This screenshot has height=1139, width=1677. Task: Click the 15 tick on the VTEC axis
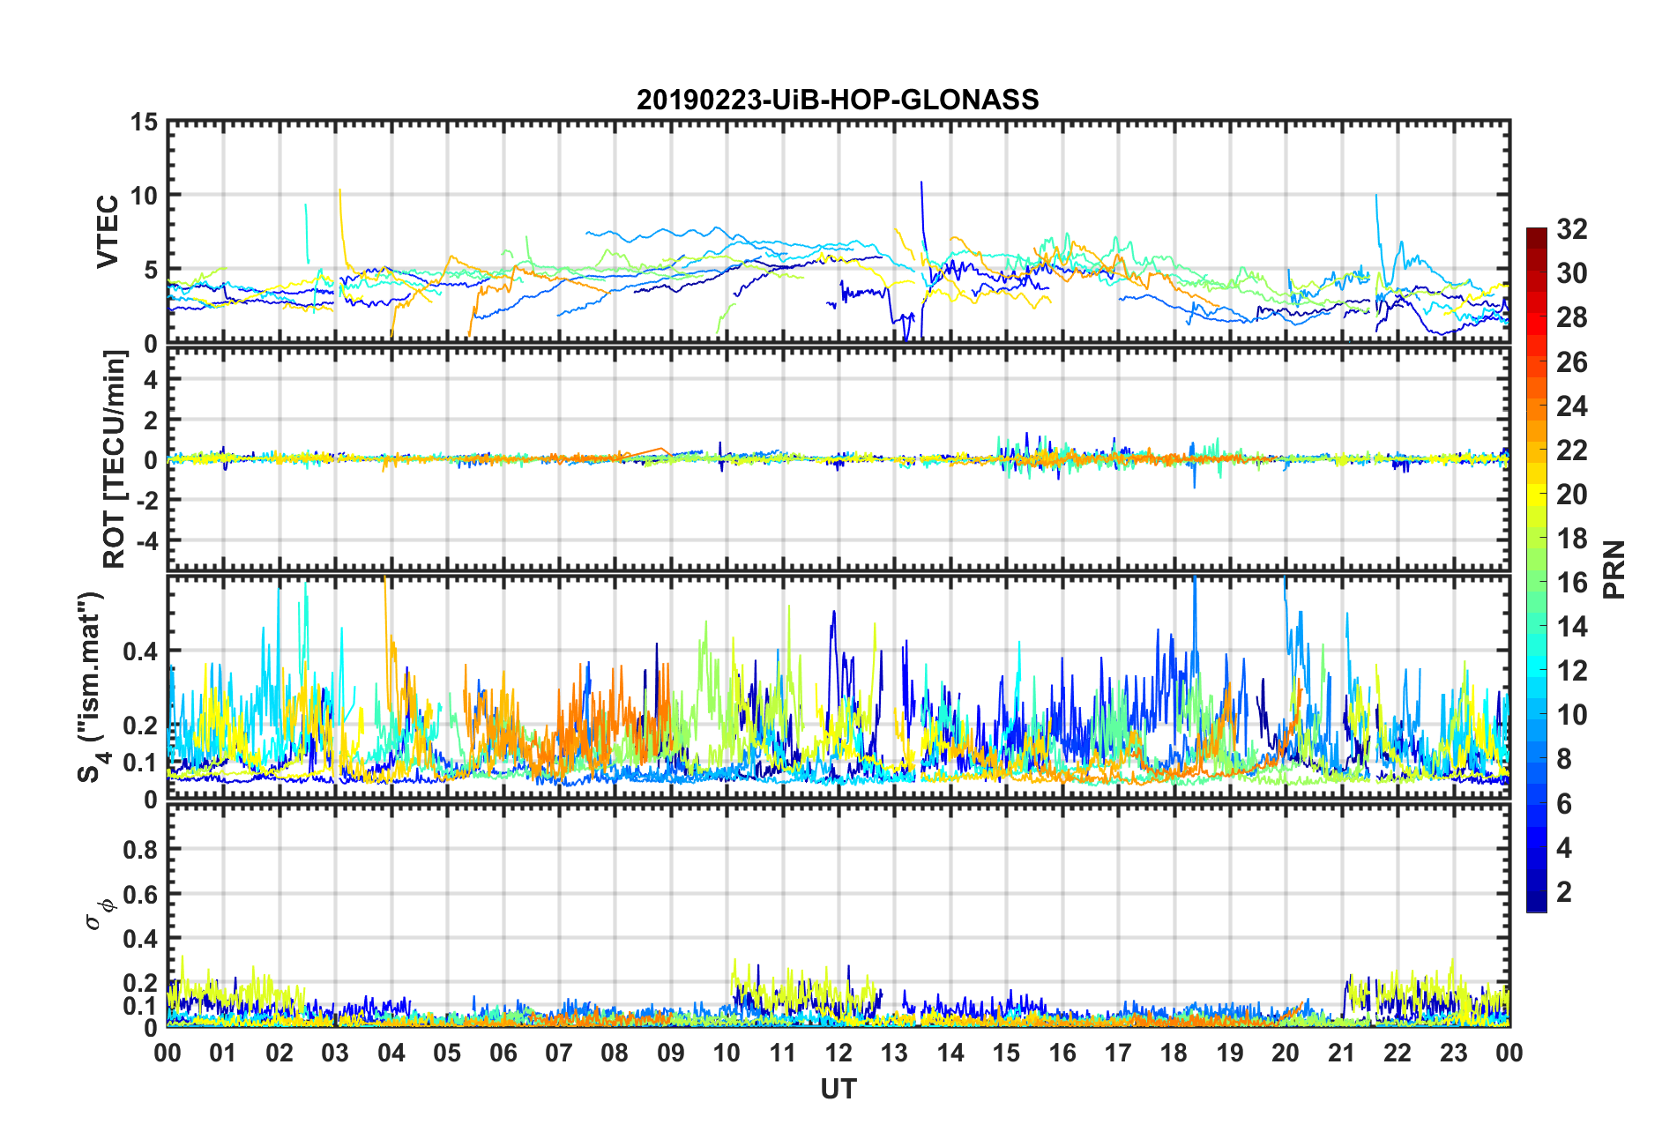(144, 123)
